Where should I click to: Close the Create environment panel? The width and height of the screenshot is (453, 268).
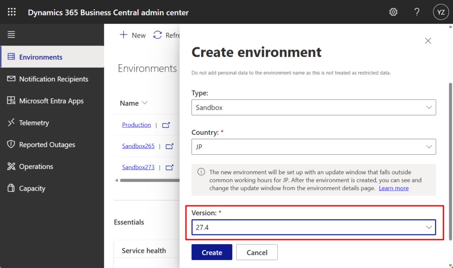pos(428,41)
